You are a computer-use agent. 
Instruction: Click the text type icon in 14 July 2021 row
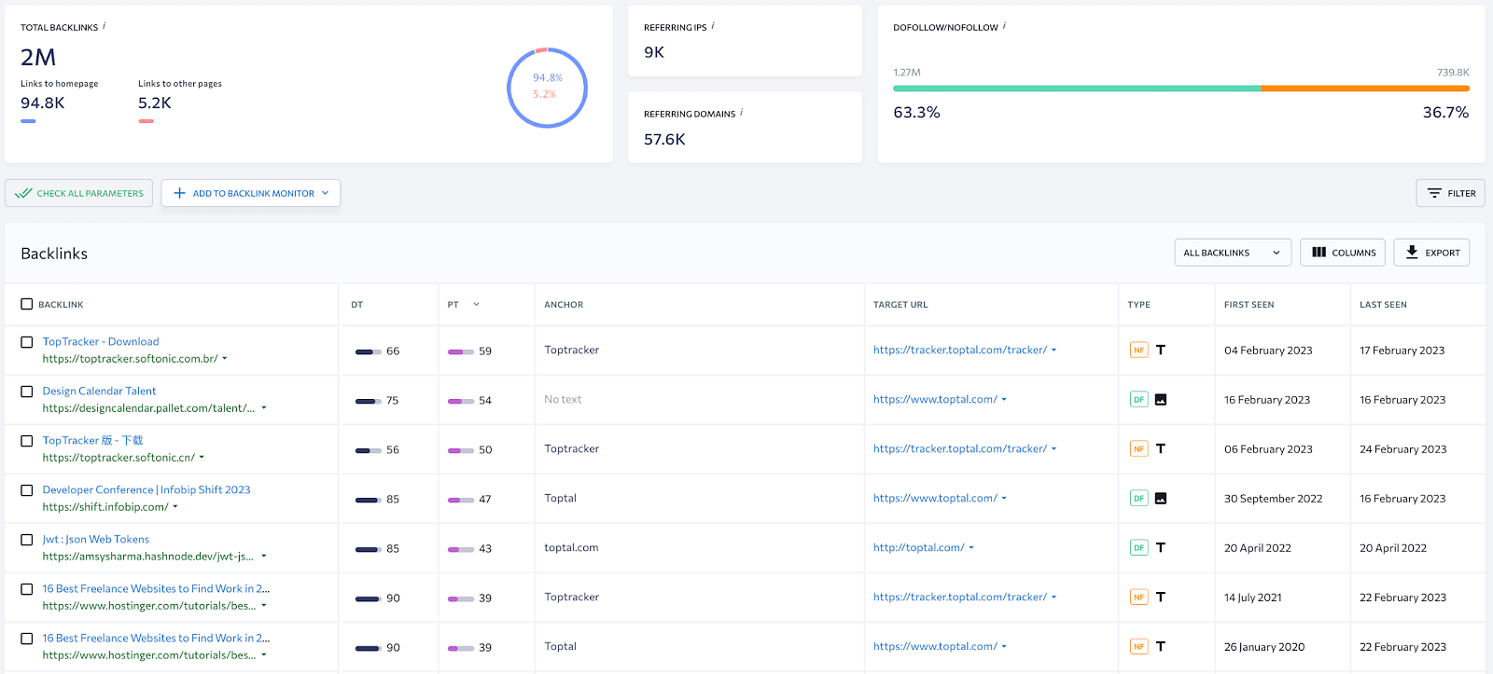coord(1161,598)
